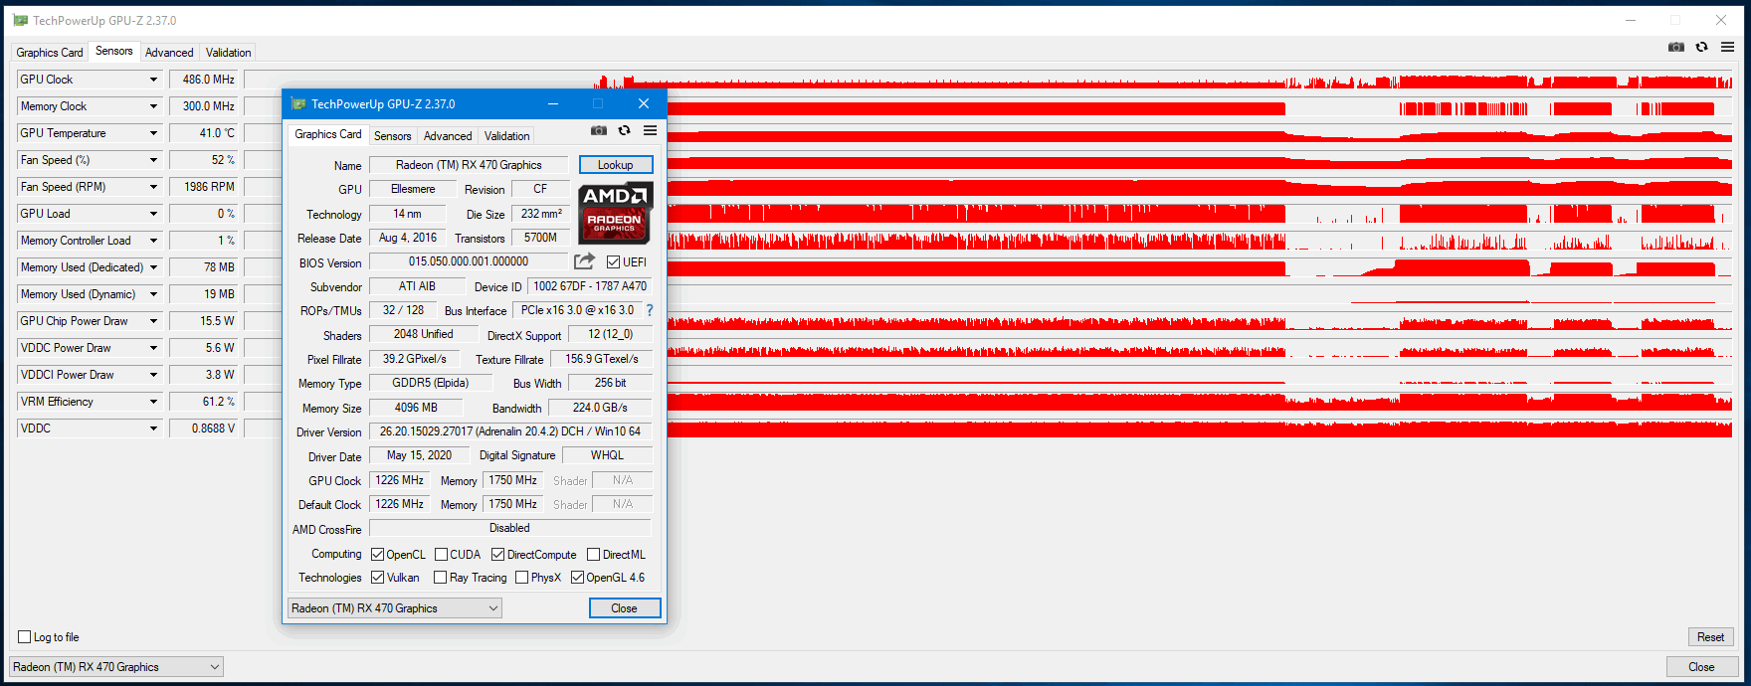This screenshot has width=1751, height=686.
Task: Open Fan Speed (RPM) sensor dropdown
Action: click(153, 187)
